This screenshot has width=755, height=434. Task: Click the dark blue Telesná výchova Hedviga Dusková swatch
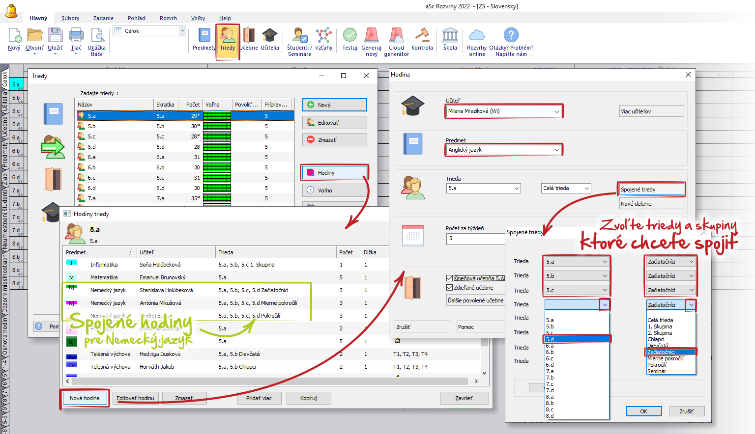(x=71, y=357)
